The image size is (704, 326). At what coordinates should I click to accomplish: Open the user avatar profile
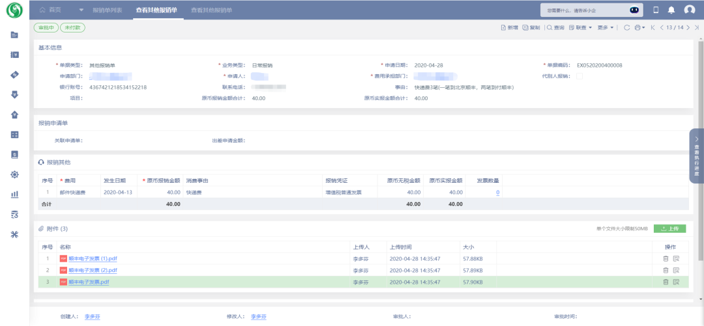(690, 10)
